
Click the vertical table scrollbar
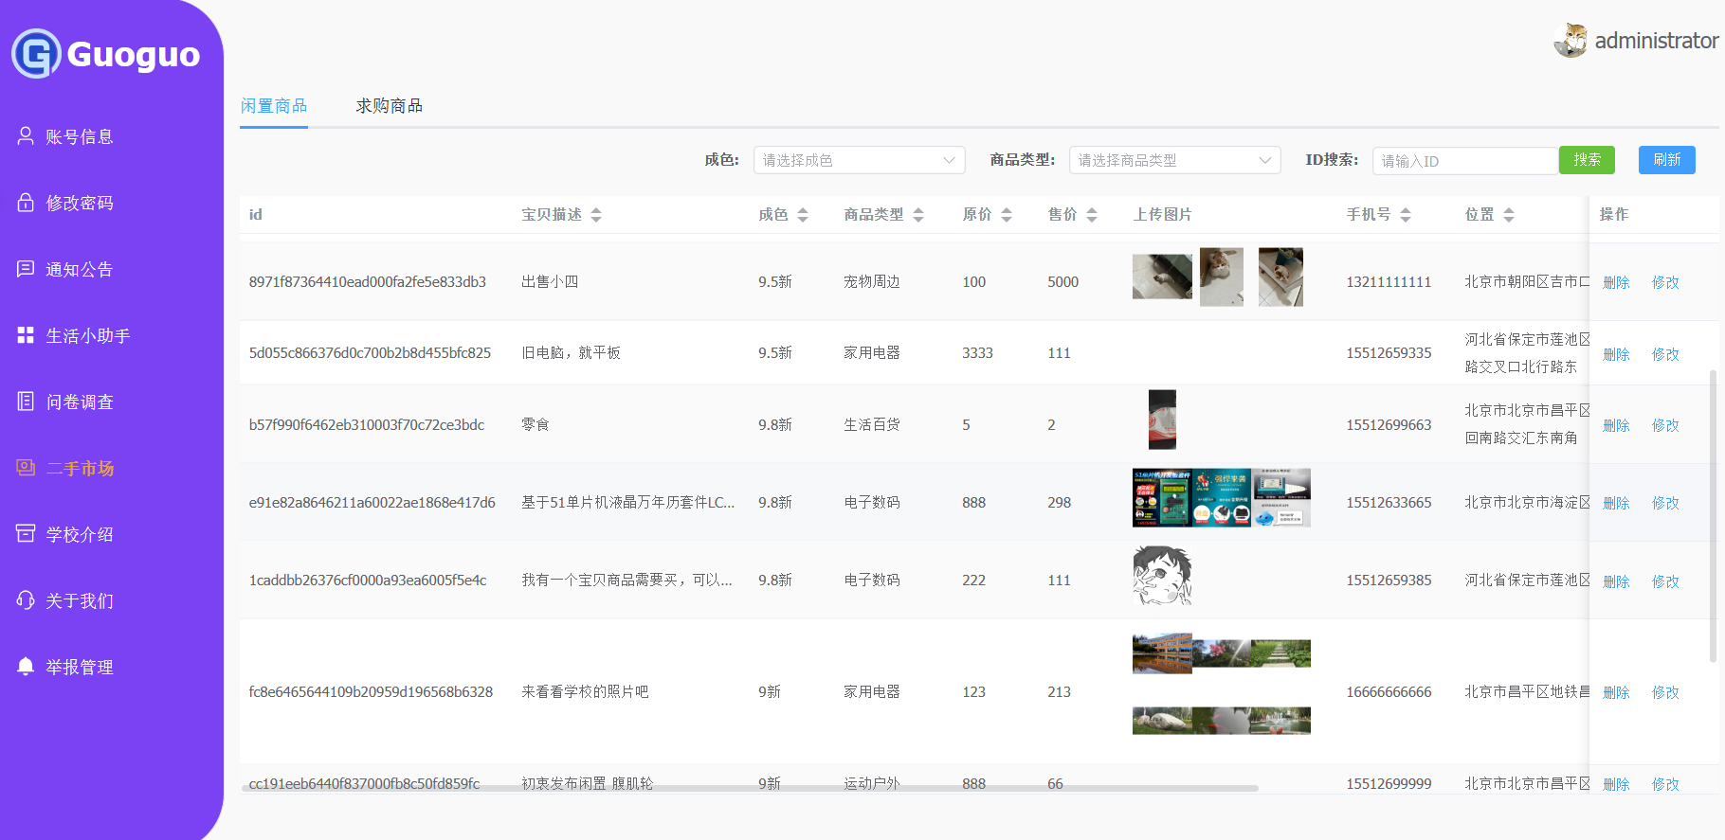click(1713, 516)
